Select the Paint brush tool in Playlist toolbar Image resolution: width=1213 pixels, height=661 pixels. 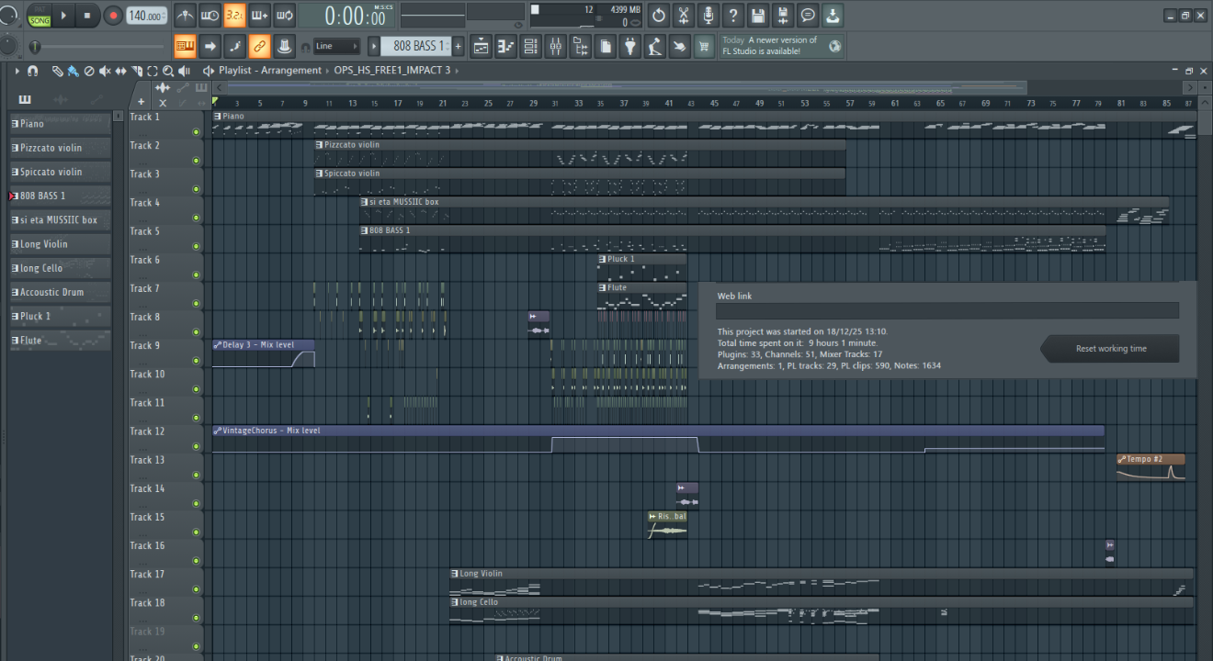tap(73, 71)
